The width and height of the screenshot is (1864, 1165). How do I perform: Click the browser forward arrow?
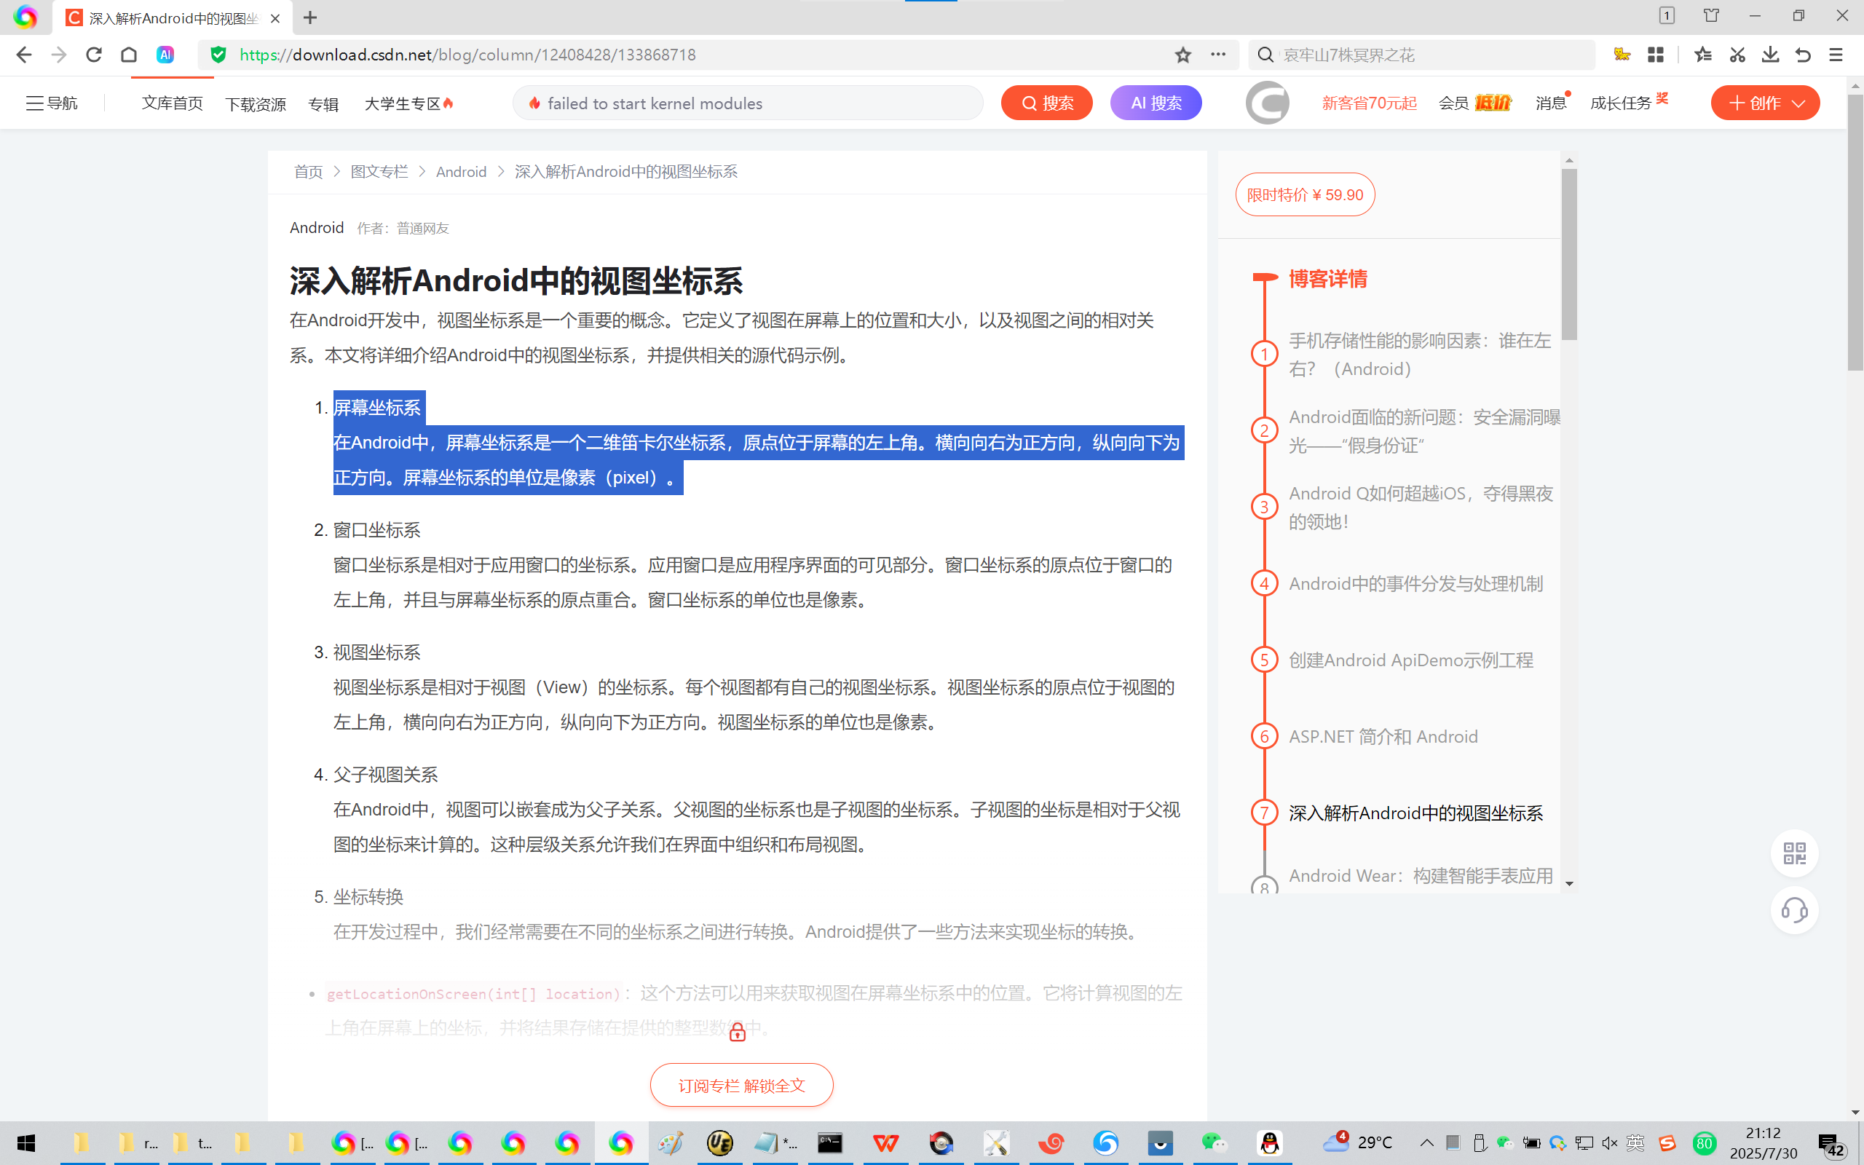58,55
